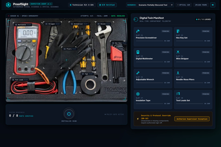Image resolution: width=221 pixels, height=147 pixels.
Task: Click Digital Multimeter confidence bar
Action: click(x=149, y=62)
